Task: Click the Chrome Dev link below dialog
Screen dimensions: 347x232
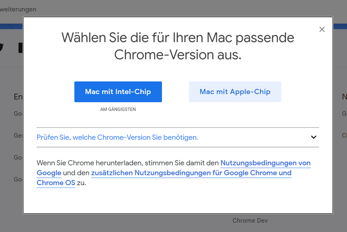Action: point(250,221)
